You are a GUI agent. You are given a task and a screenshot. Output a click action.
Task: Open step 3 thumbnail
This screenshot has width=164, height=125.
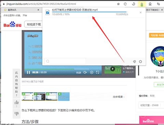[52, 96]
